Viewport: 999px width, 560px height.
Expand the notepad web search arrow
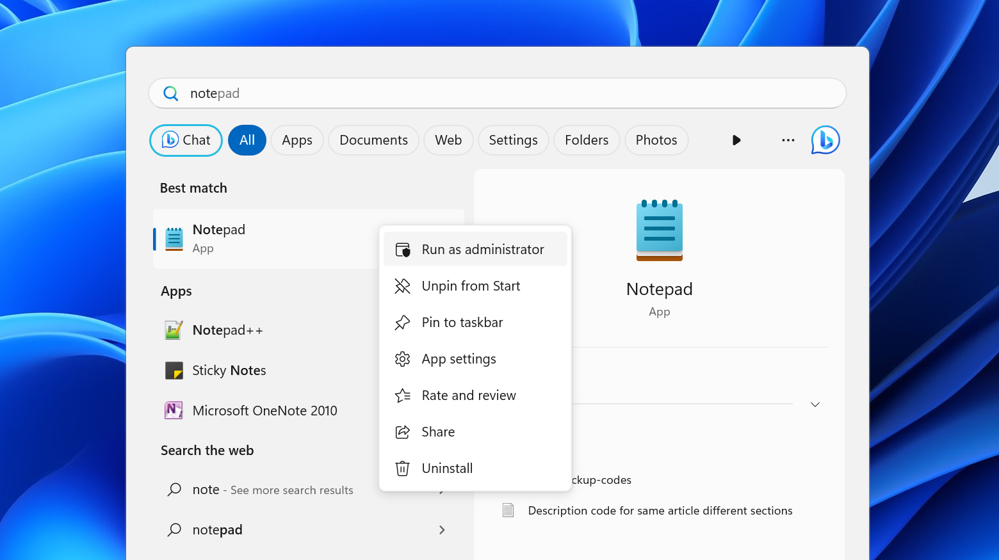442,530
